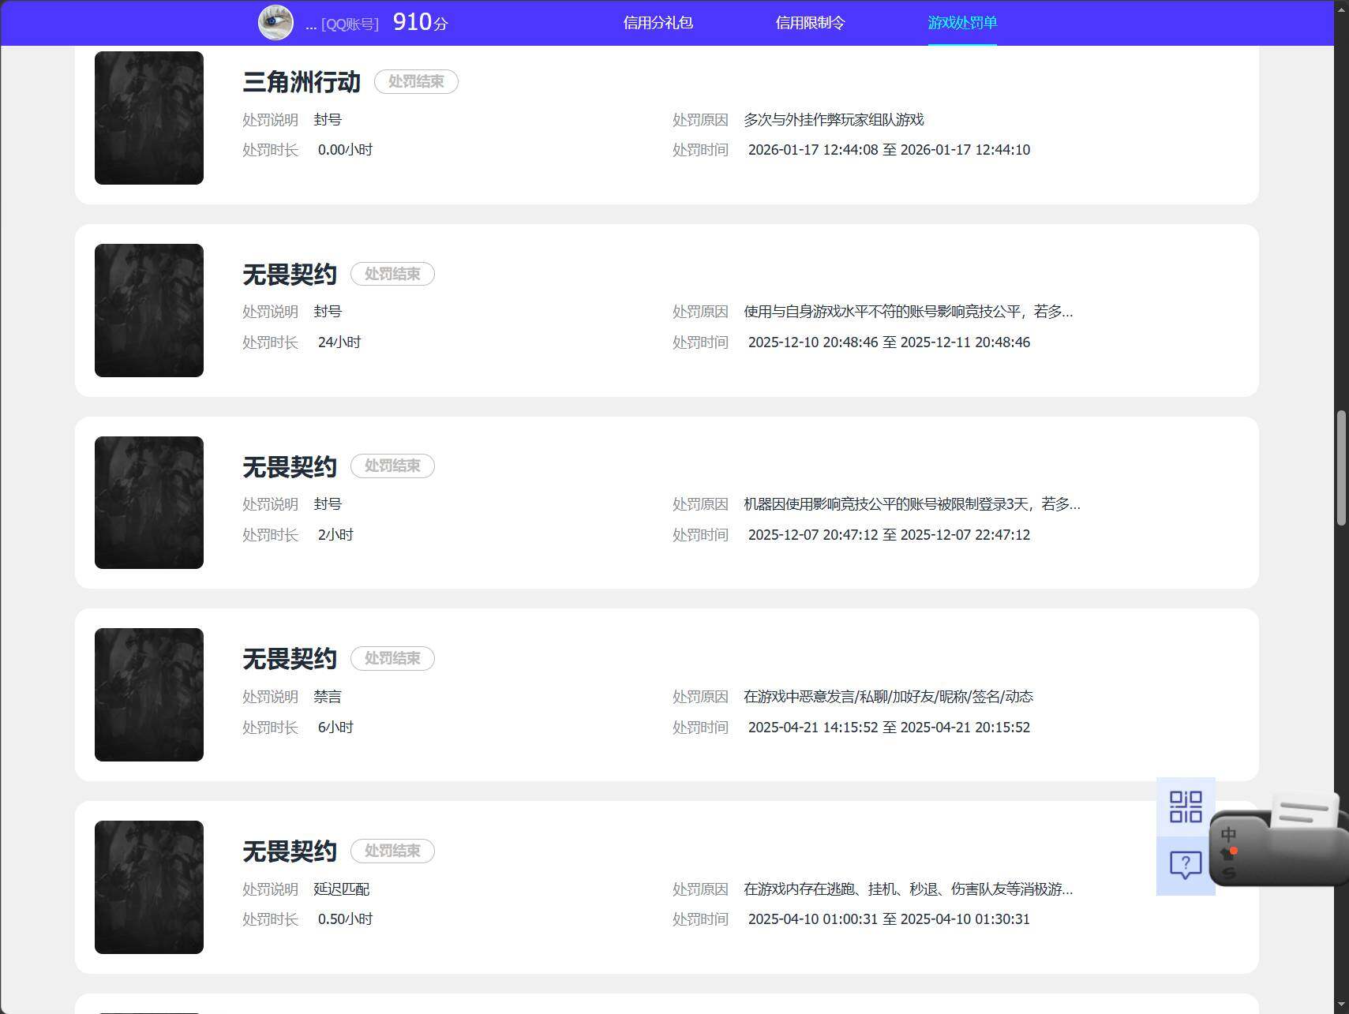Click the time range starting 2026-01-17 12:44:08
1349x1014 pixels.
click(x=889, y=150)
